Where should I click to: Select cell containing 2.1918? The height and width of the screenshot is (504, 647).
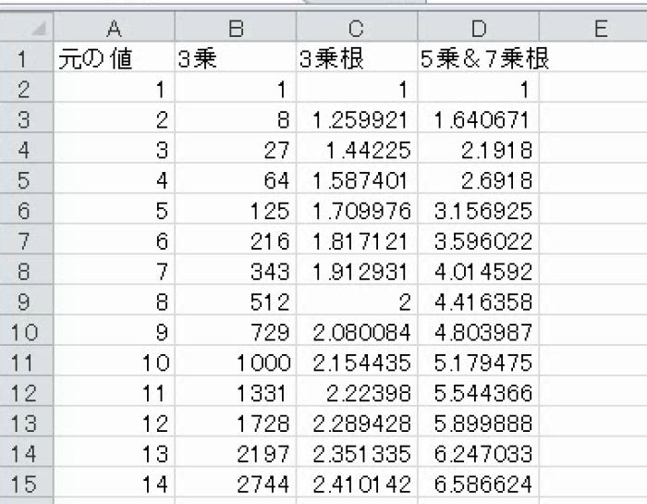pyautogui.click(x=478, y=148)
